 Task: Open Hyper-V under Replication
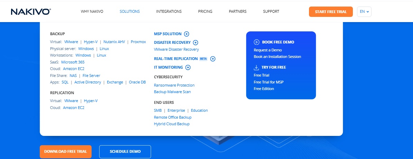click(x=91, y=101)
